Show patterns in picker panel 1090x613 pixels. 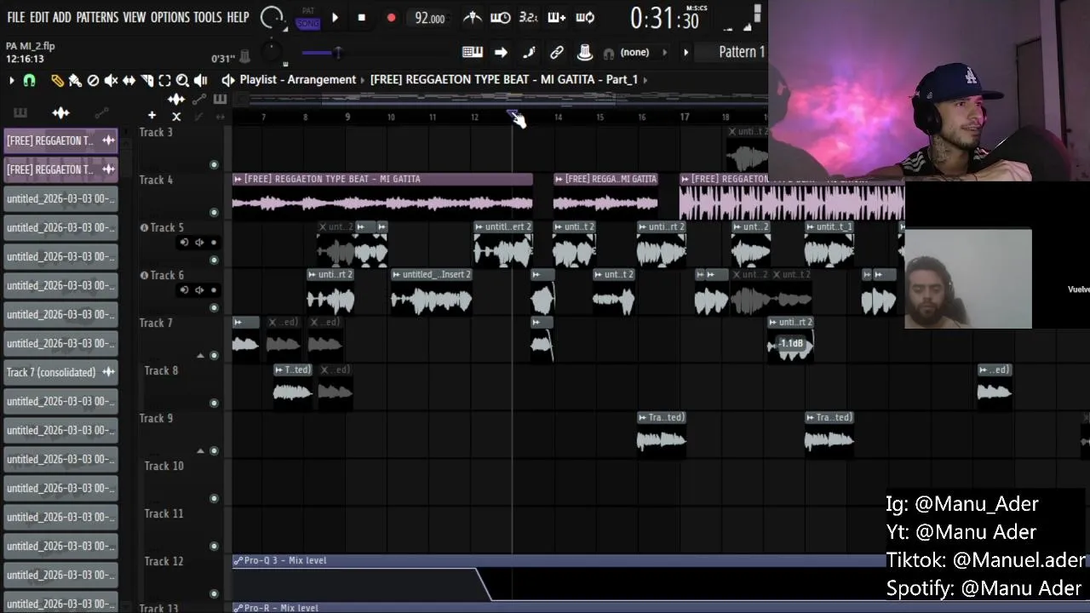click(20, 113)
